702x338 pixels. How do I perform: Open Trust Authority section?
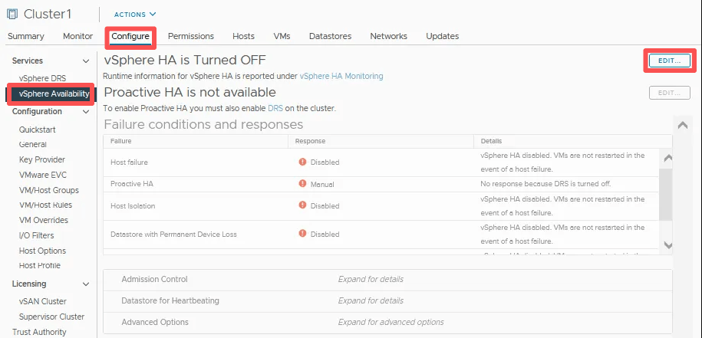39,332
